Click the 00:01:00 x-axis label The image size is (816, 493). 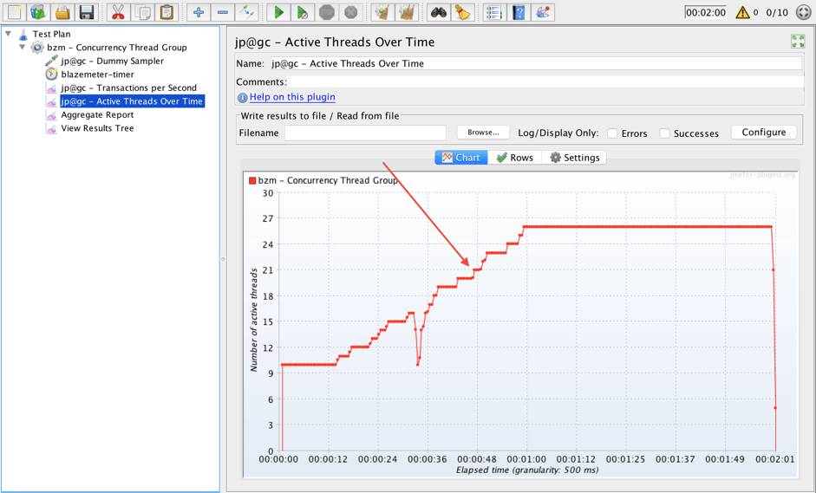[526, 460]
